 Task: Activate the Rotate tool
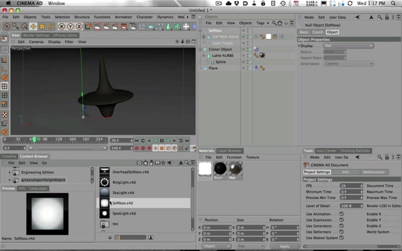click(51, 26)
